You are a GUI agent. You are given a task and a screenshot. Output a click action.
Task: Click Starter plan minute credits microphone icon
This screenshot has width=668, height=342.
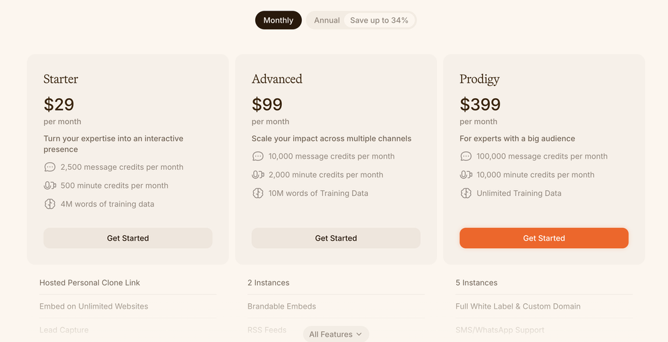point(50,186)
